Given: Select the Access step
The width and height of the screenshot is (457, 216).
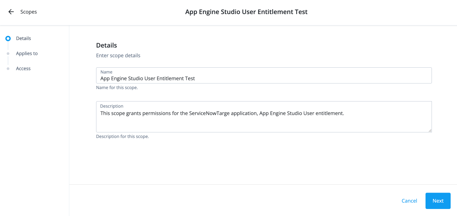Looking at the screenshot, I should coord(23,68).
